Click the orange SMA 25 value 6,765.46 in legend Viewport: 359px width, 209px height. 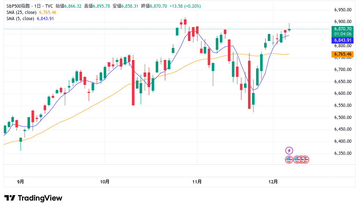(x=48, y=12)
